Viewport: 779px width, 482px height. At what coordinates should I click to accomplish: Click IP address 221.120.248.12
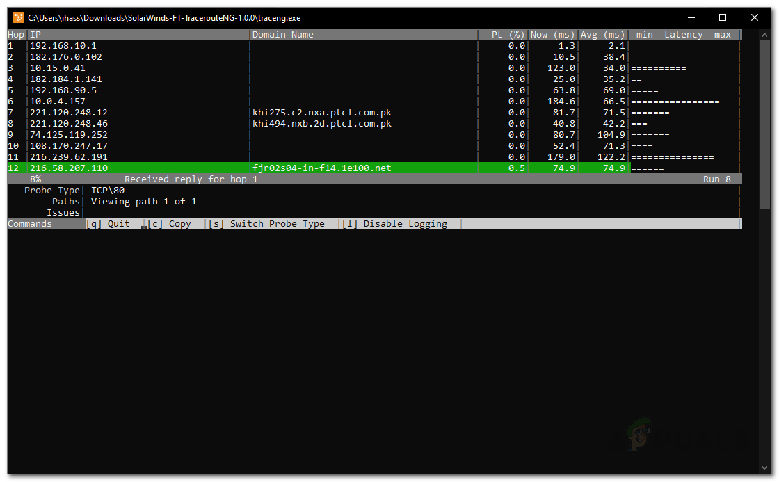pos(69,112)
